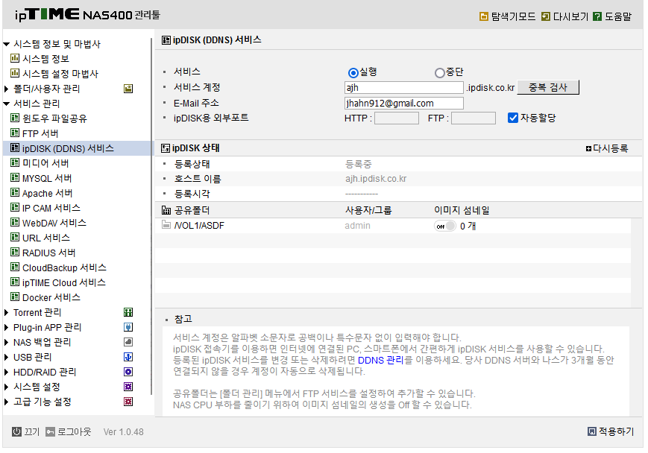Click HDD/RAID 관리 disk icon
Screen dimensions: 648x453
(x=128, y=372)
